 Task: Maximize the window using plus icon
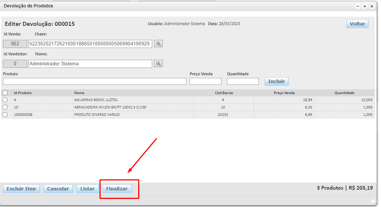pos(365,6)
